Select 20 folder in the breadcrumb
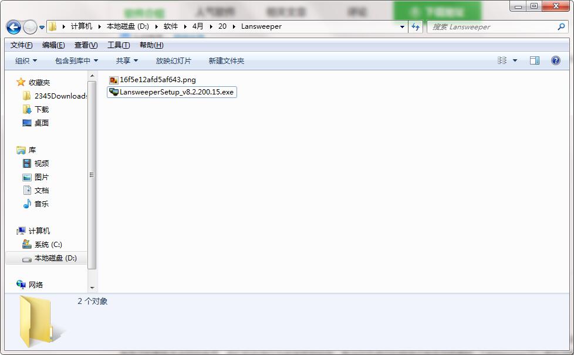 tap(222, 26)
